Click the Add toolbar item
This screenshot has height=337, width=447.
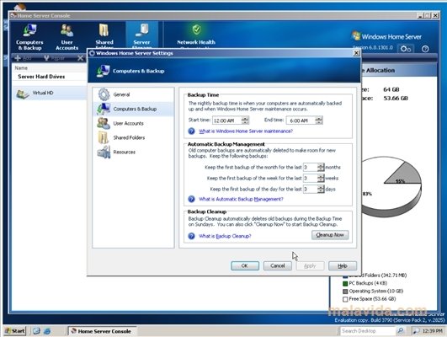pos(23,58)
